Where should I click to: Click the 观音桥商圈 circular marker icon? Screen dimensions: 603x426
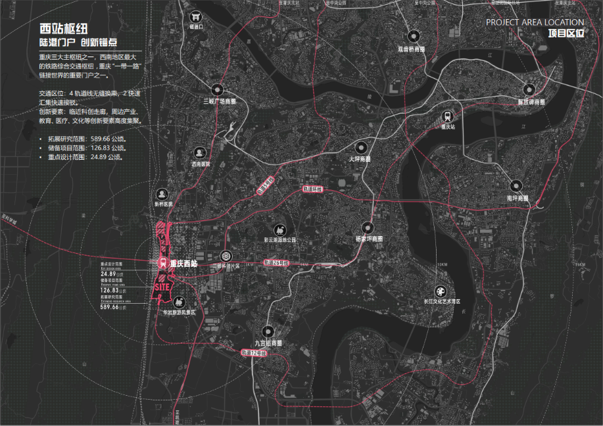point(414,37)
